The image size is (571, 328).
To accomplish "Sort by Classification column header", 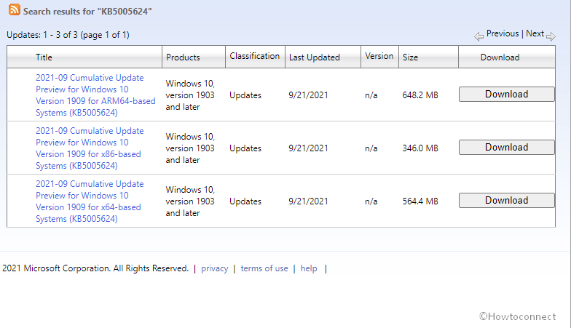I will (254, 56).
